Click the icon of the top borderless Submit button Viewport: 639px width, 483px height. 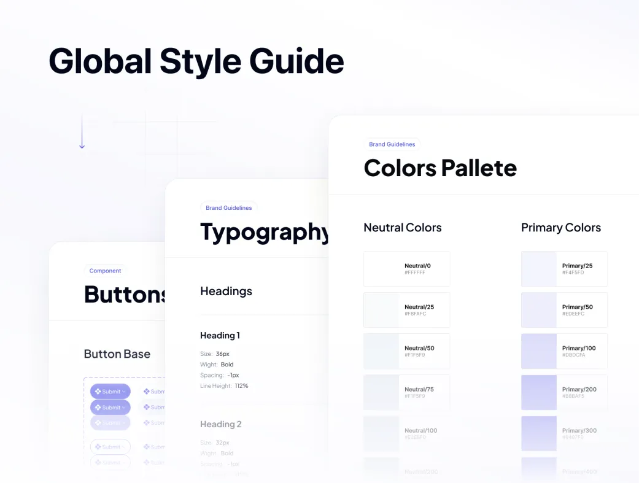pyautogui.click(x=147, y=392)
